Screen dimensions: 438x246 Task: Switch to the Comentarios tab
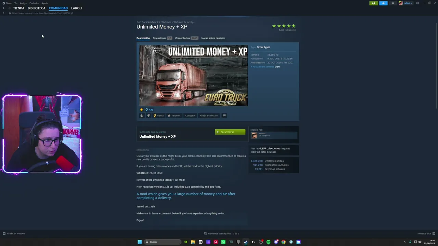point(186,38)
